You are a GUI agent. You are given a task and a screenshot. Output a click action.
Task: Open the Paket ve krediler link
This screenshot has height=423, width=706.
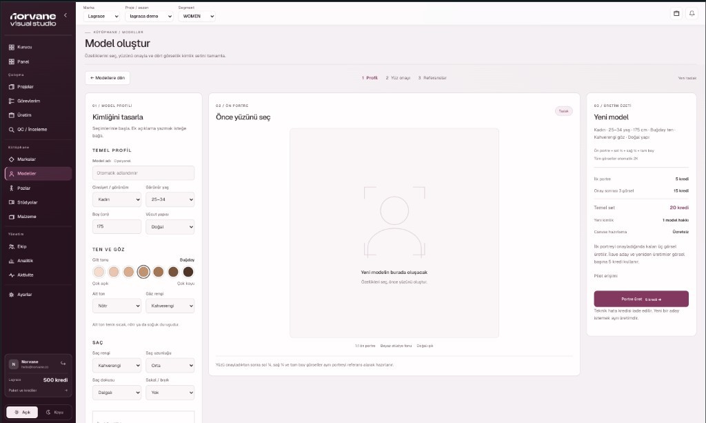click(38, 391)
